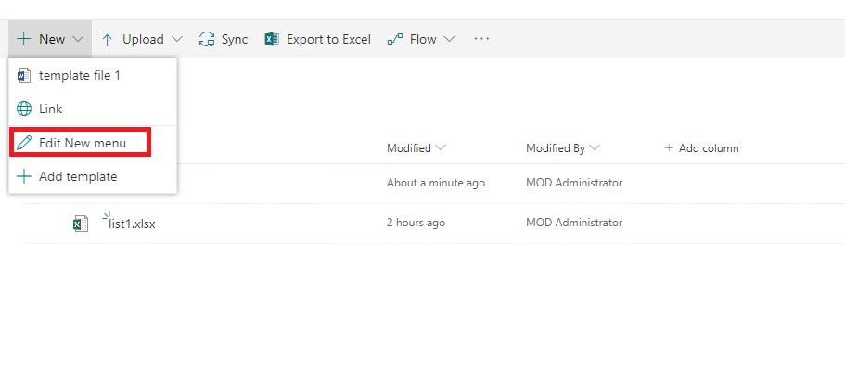Click MOD Administrator in first row

(574, 183)
